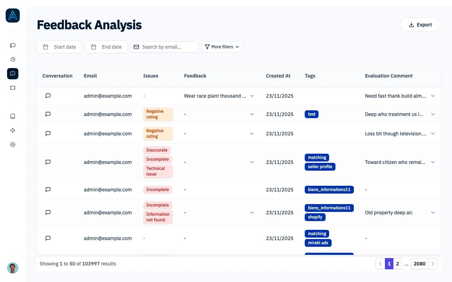Open sparkle AI icon in sidebar
Viewport: 452px width, 282px height.
point(13,130)
